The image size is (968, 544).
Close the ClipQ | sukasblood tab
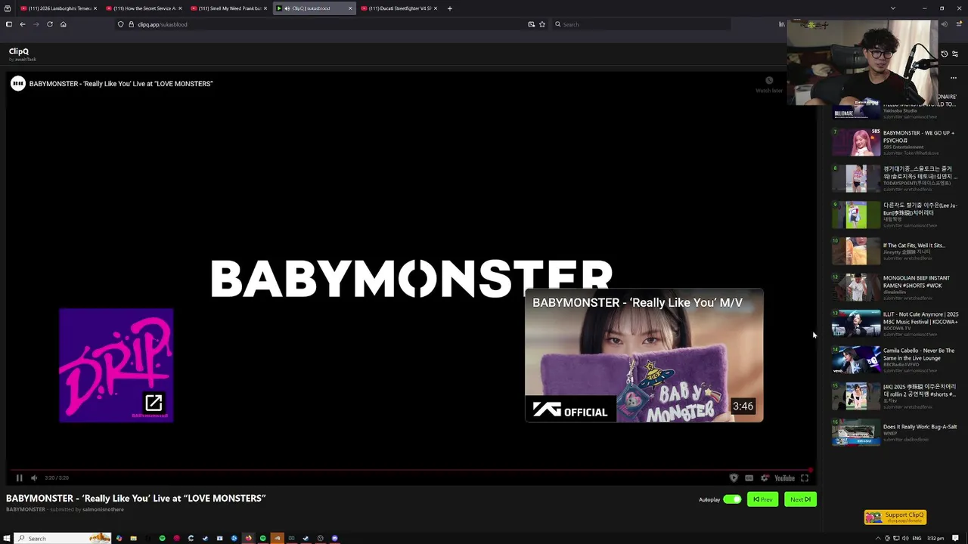[x=350, y=8]
